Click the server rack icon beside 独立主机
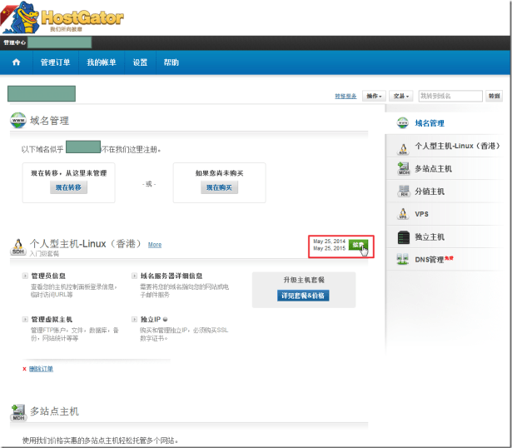The image size is (512, 448). pyautogui.click(x=403, y=237)
